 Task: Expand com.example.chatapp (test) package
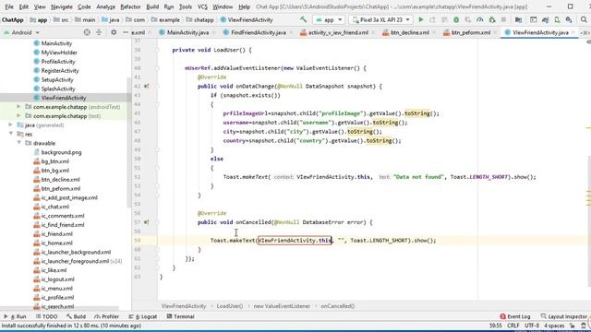click(18, 116)
